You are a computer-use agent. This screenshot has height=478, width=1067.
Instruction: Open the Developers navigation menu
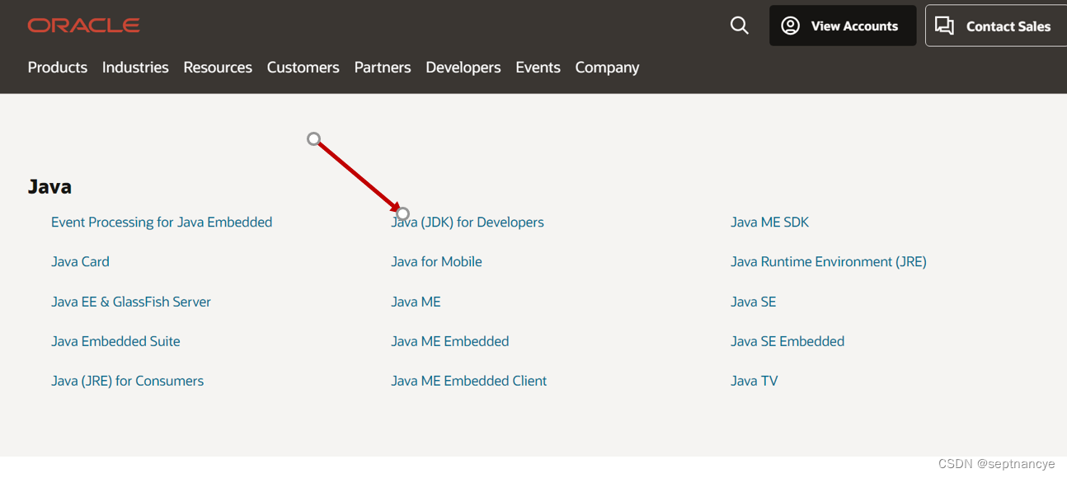[x=463, y=67]
